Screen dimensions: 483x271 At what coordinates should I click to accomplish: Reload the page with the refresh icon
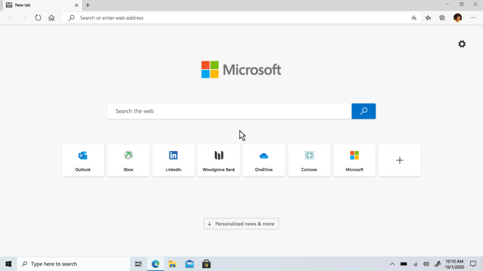[x=38, y=18]
